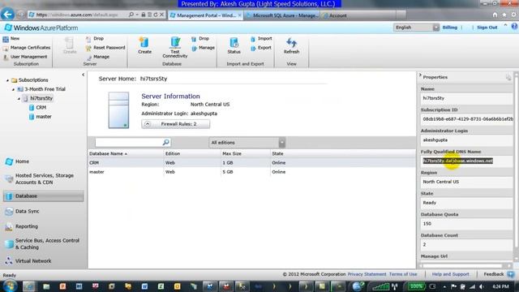The width and height of the screenshot is (519, 292).
Task: Click the volume icon in system tray
Action: pos(481,286)
